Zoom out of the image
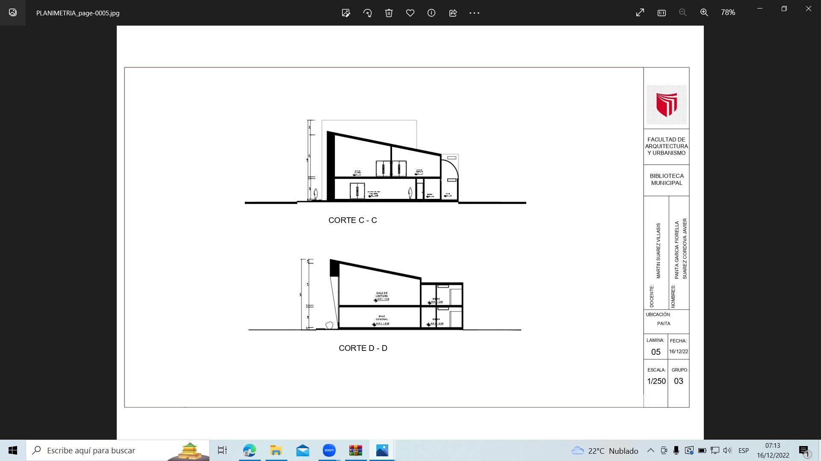821x461 pixels. tap(682, 13)
